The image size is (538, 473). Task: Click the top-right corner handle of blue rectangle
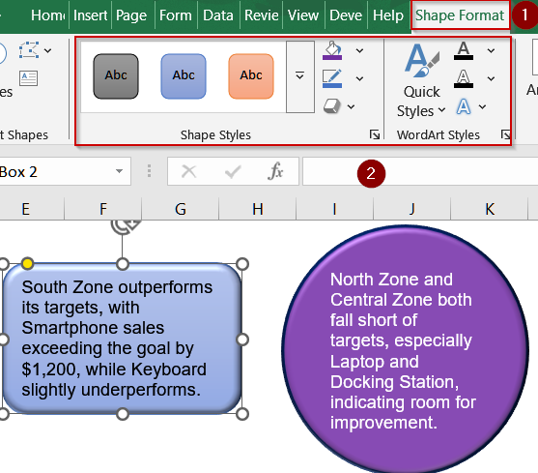click(x=242, y=264)
